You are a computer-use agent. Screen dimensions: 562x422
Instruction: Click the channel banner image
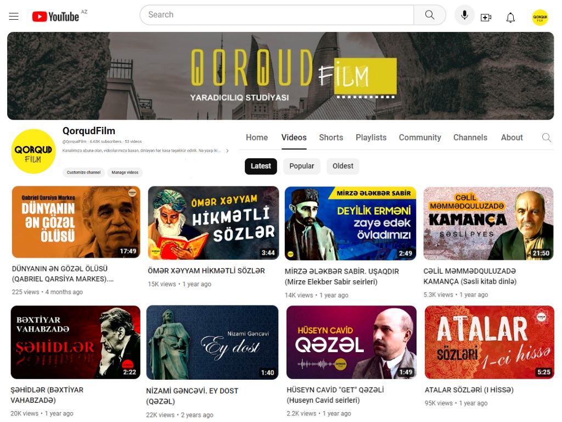pyautogui.click(x=280, y=76)
